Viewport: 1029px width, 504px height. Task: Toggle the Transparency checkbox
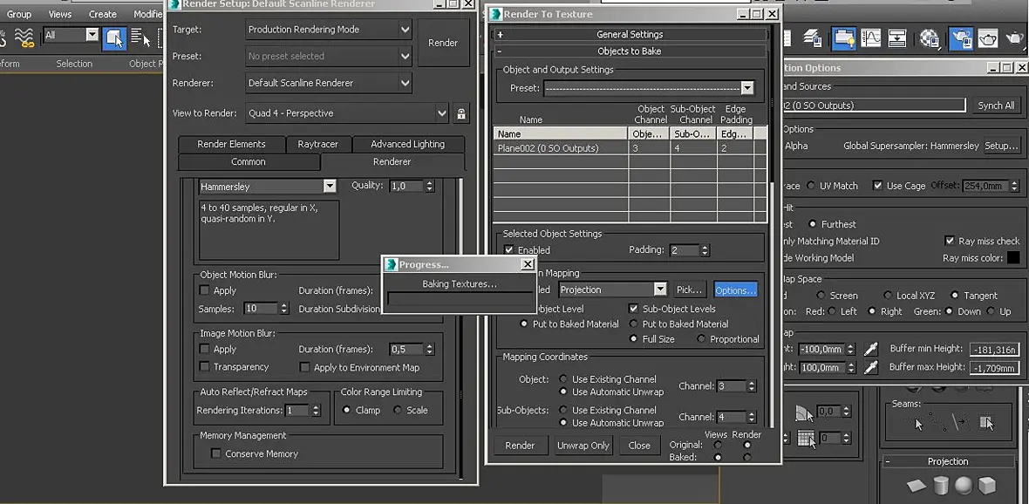204,367
